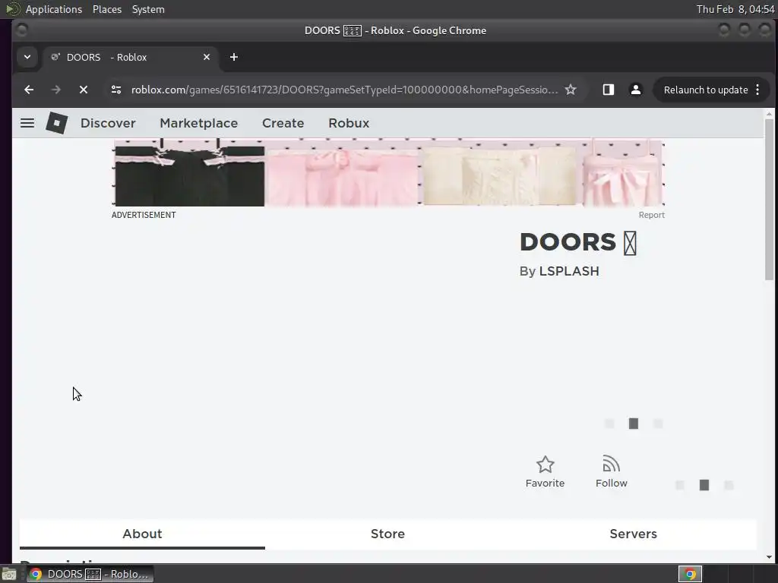Stop page loading with the X button
The image size is (778, 583).
pos(84,90)
